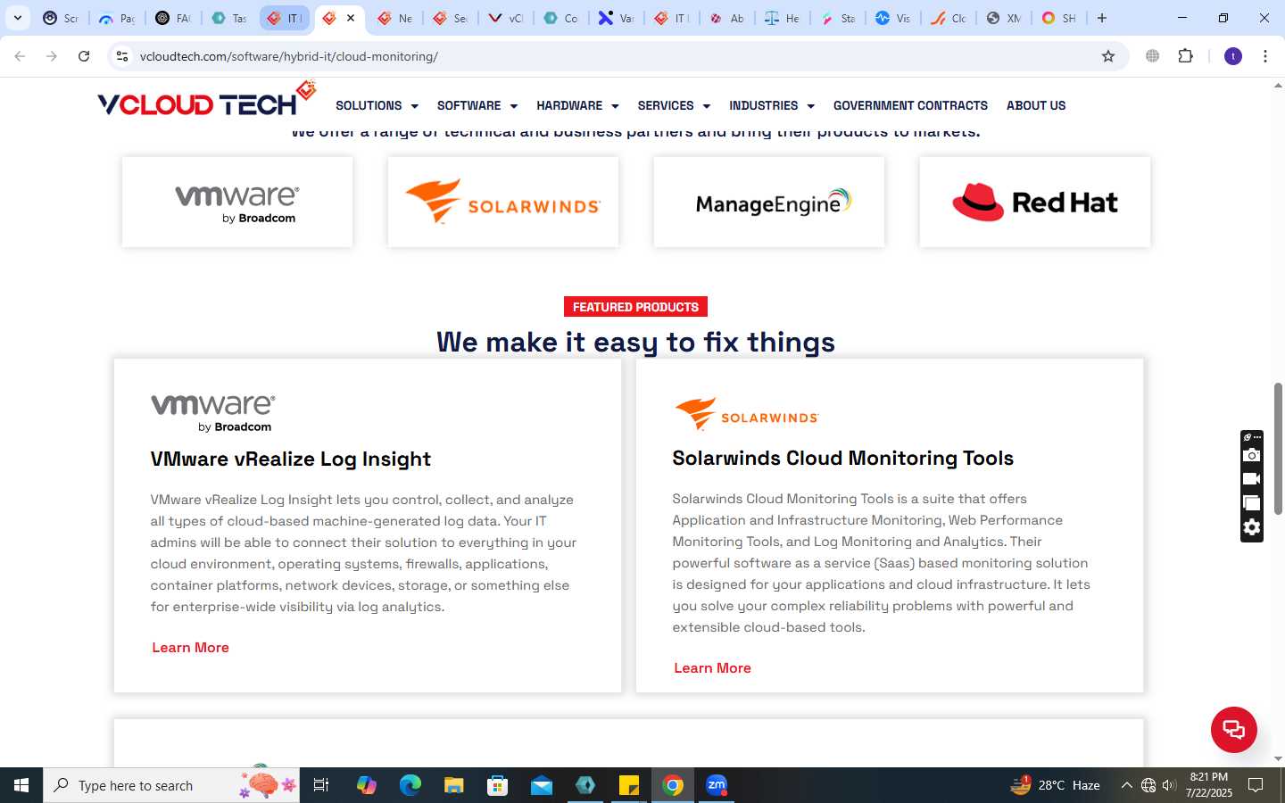Viewport: 1285px width, 803px height.
Task: Click Learn More under VMware vRealize Log Insight
Action: tap(190, 648)
